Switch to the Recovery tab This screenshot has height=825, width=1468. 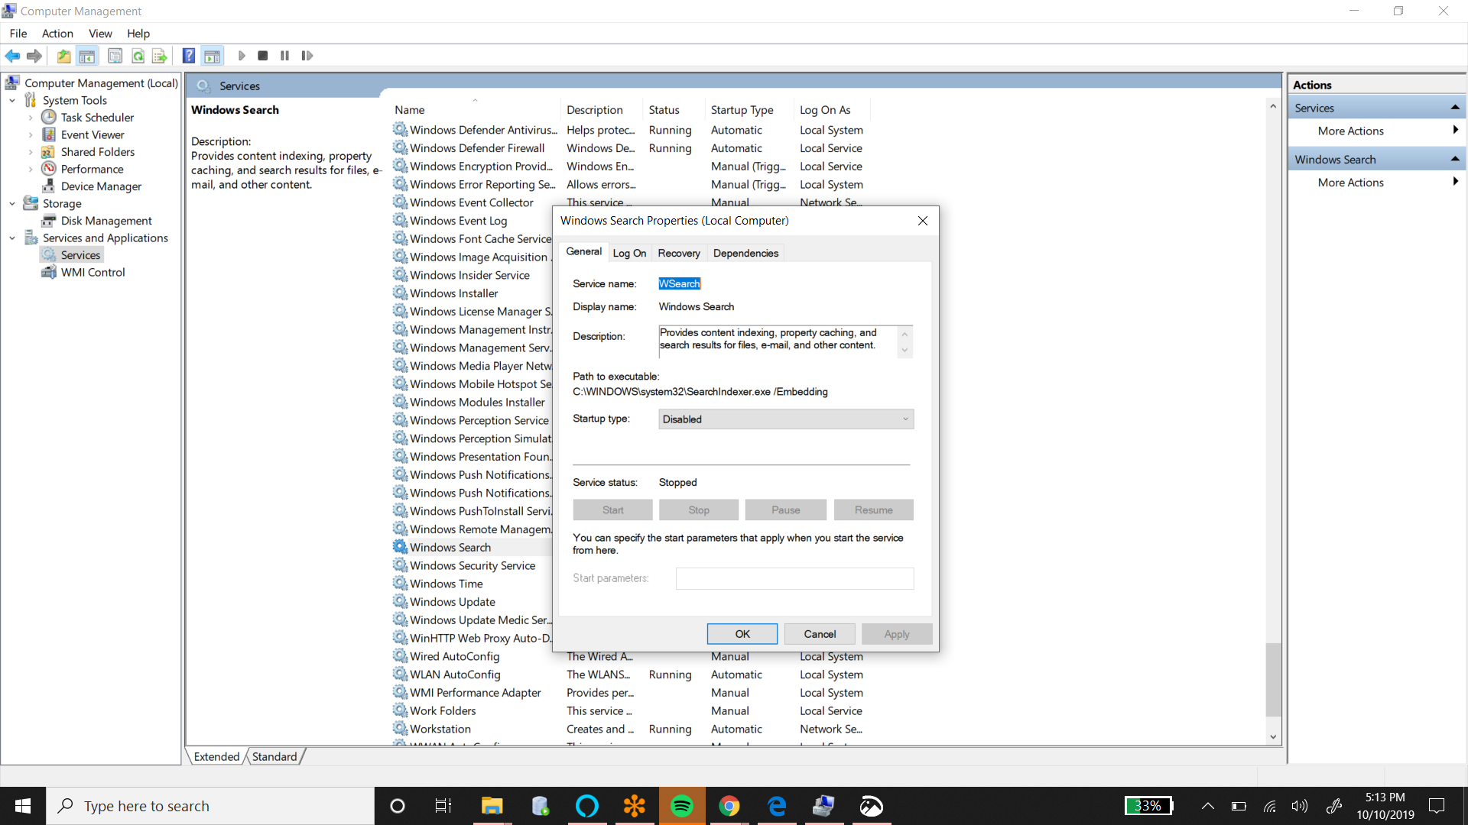coord(678,253)
